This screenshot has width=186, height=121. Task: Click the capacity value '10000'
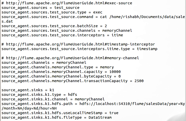tap(115, 72)
